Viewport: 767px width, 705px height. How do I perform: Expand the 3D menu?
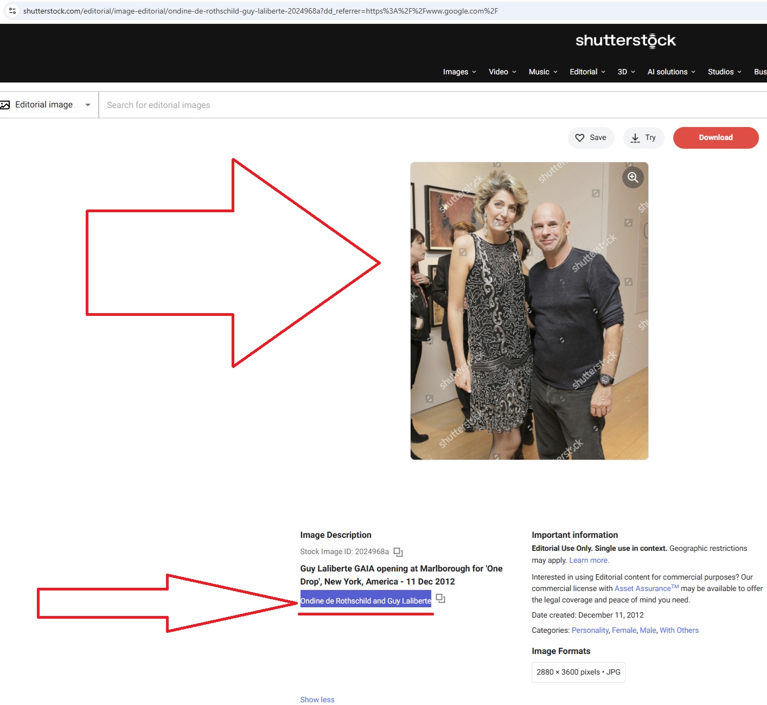pyautogui.click(x=626, y=72)
